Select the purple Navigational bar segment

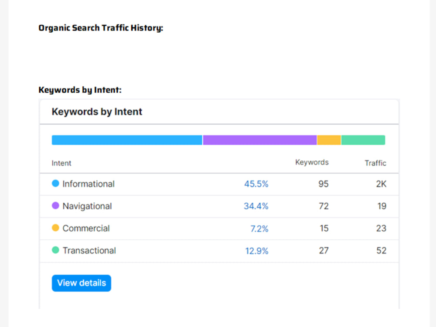[260, 140]
